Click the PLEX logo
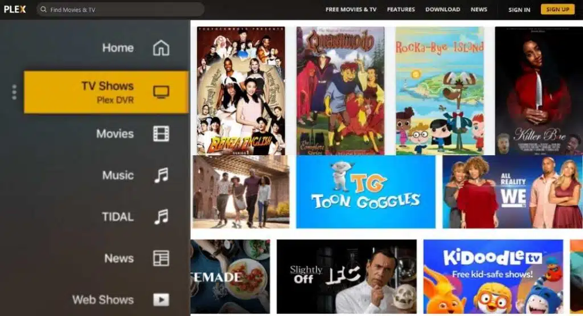The width and height of the screenshot is (583, 316). point(15,9)
